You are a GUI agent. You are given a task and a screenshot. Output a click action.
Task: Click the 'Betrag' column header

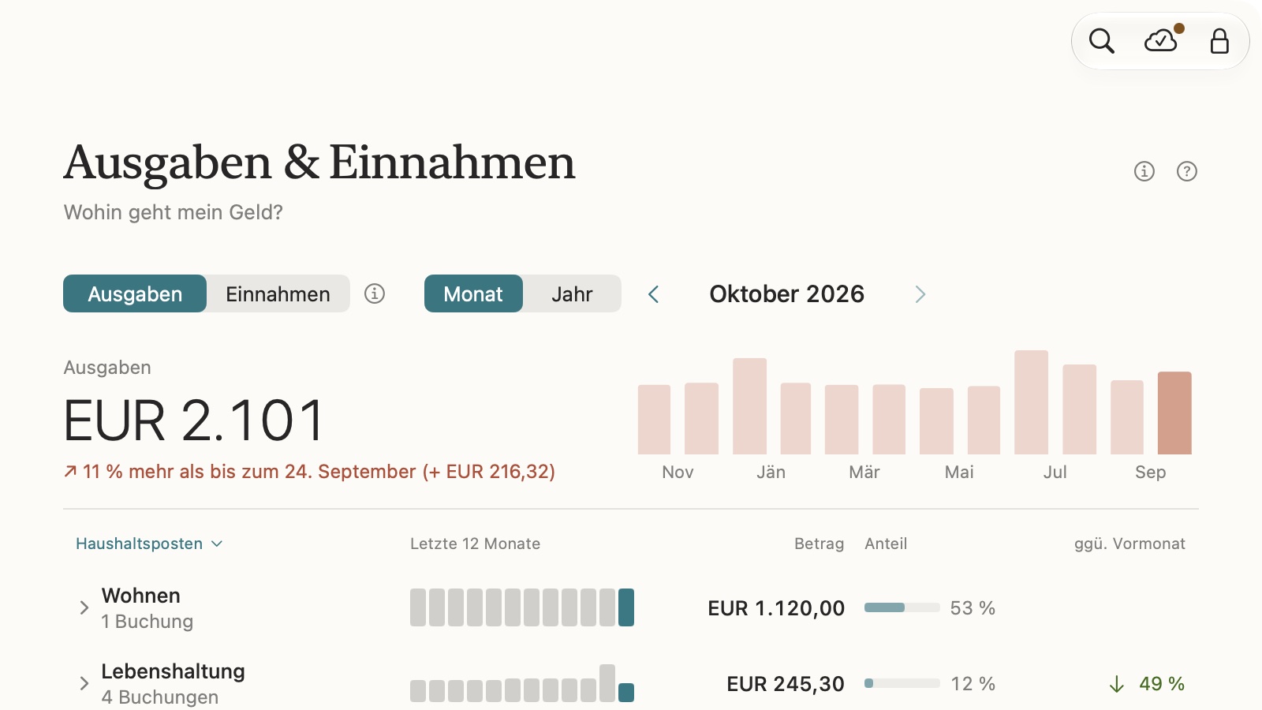tap(819, 544)
